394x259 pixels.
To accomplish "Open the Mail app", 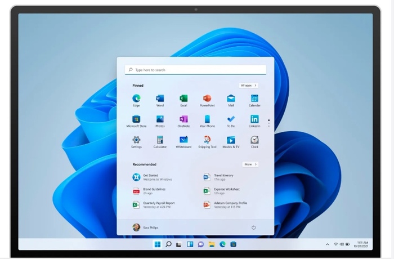I will click(231, 100).
